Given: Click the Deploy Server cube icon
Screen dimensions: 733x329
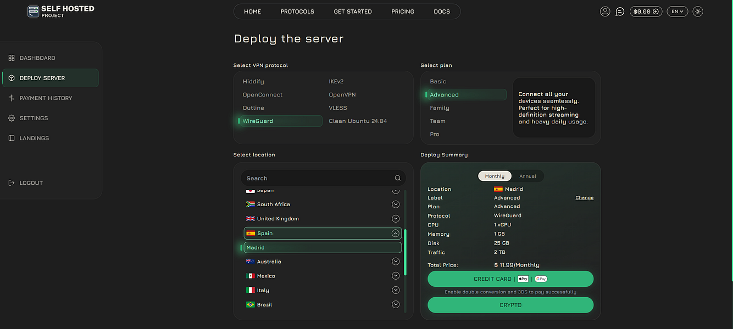Looking at the screenshot, I should 12,78.
